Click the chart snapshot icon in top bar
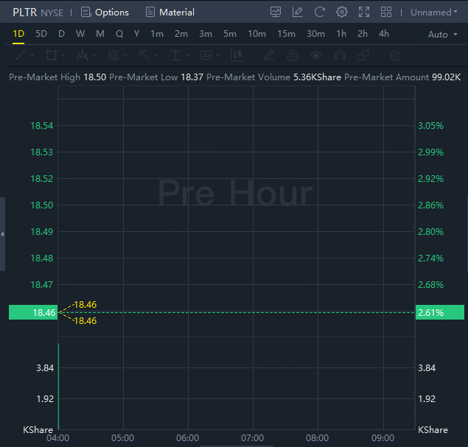 pyautogui.click(x=276, y=12)
